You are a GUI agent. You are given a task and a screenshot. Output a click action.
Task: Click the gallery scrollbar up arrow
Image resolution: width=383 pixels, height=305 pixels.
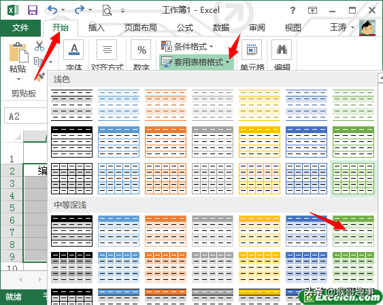pos(380,77)
